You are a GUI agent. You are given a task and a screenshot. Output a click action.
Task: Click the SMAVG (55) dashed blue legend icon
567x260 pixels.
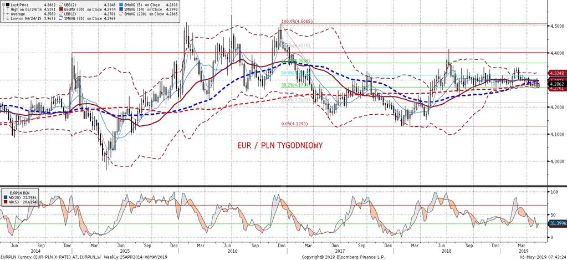pyautogui.click(x=61, y=18)
